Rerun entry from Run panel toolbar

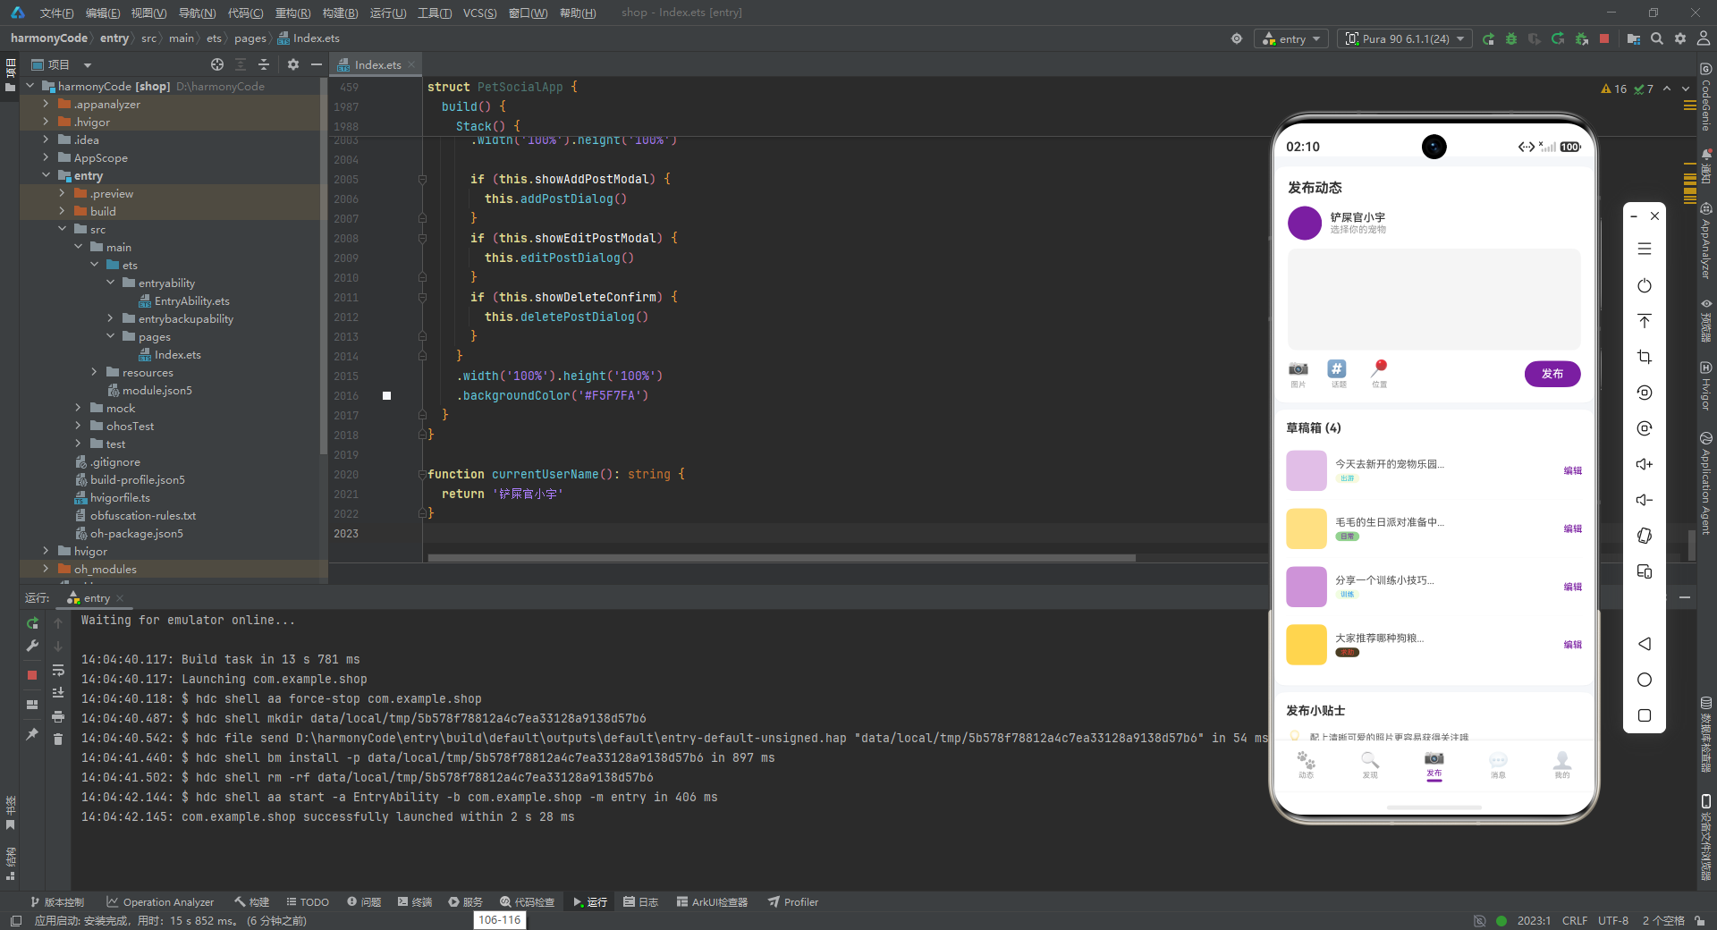coord(32,623)
